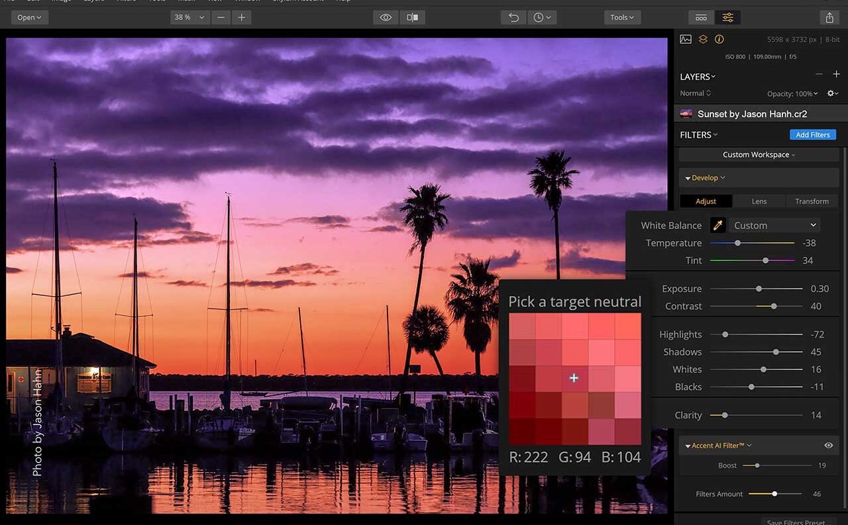Zoom in with the plus button
Image resolution: width=848 pixels, height=525 pixels.
pyautogui.click(x=242, y=17)
